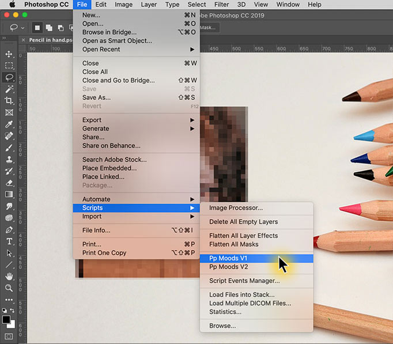
Task: Open the Photoshop CC application menu
Action: 46,5
